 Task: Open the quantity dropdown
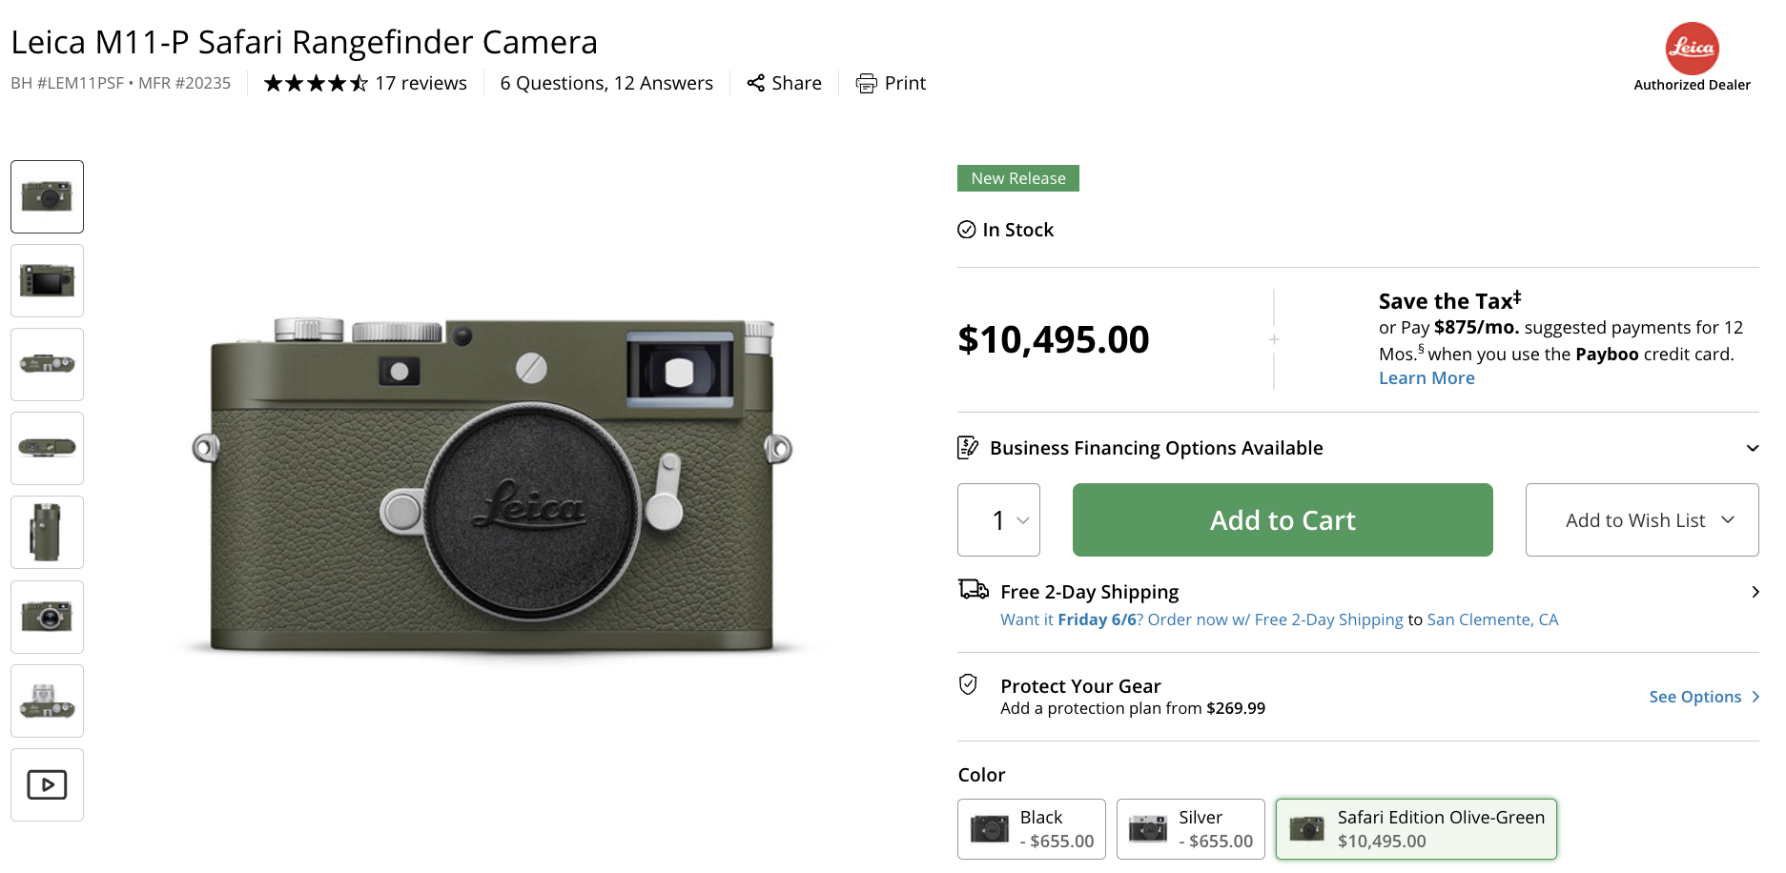(x=998, y=519)
